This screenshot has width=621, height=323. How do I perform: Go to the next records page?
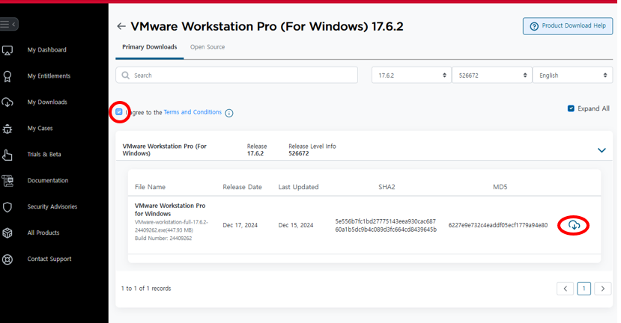(x=603, y=289)
